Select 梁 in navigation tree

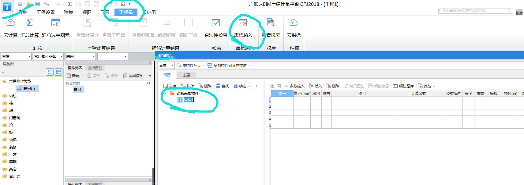coord(11,125)
